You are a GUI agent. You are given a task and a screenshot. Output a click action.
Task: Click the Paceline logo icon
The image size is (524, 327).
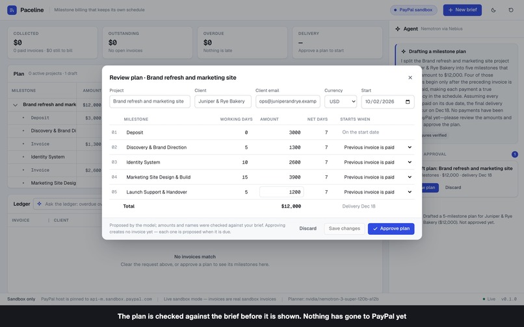pyautogui.click(x=12, y=10)
